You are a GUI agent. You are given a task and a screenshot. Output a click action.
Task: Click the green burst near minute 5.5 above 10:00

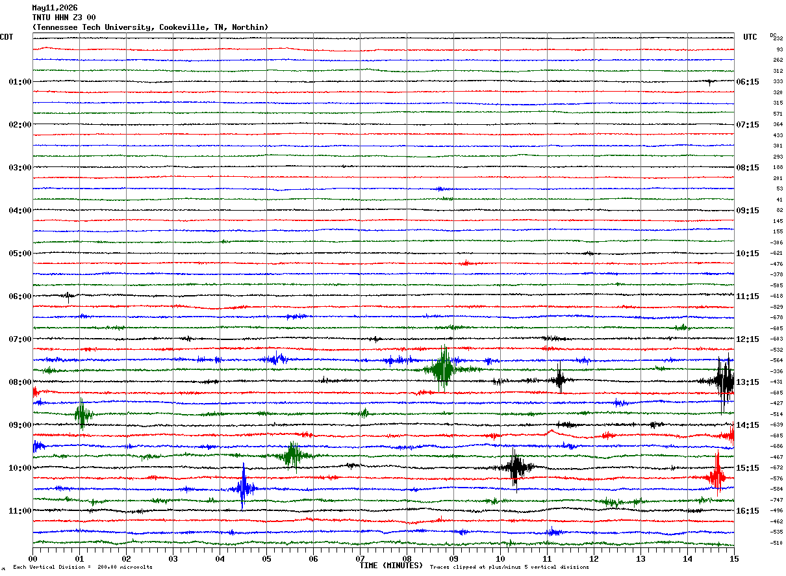294,456
